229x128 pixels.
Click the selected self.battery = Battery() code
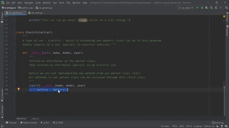48,90
